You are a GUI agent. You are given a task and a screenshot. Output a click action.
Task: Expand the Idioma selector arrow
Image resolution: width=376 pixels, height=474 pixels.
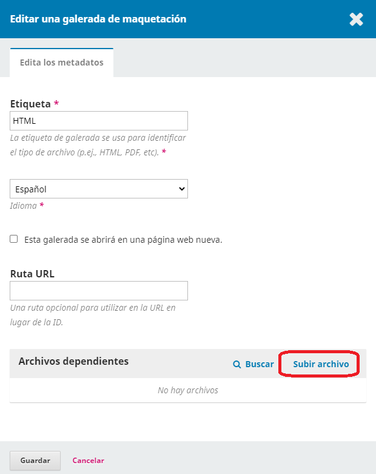[x=181, y=189]
